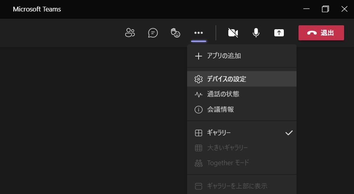Open the raise hand reactions icon

coord(176,33)
